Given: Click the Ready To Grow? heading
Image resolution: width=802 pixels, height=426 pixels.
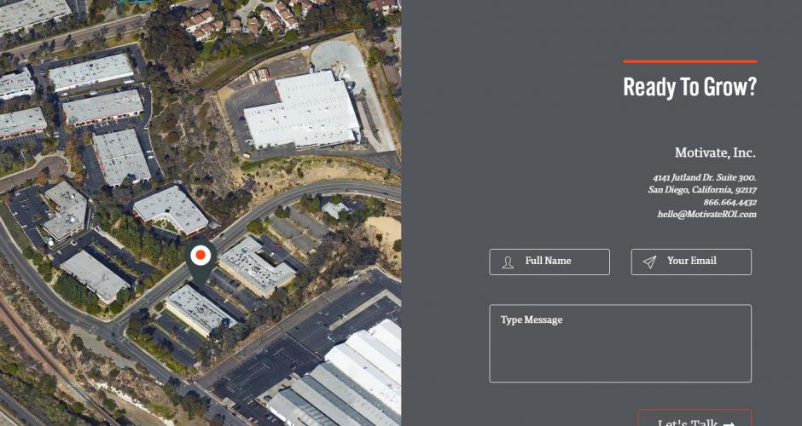Looking at the screenshot, I should point(689,88).
